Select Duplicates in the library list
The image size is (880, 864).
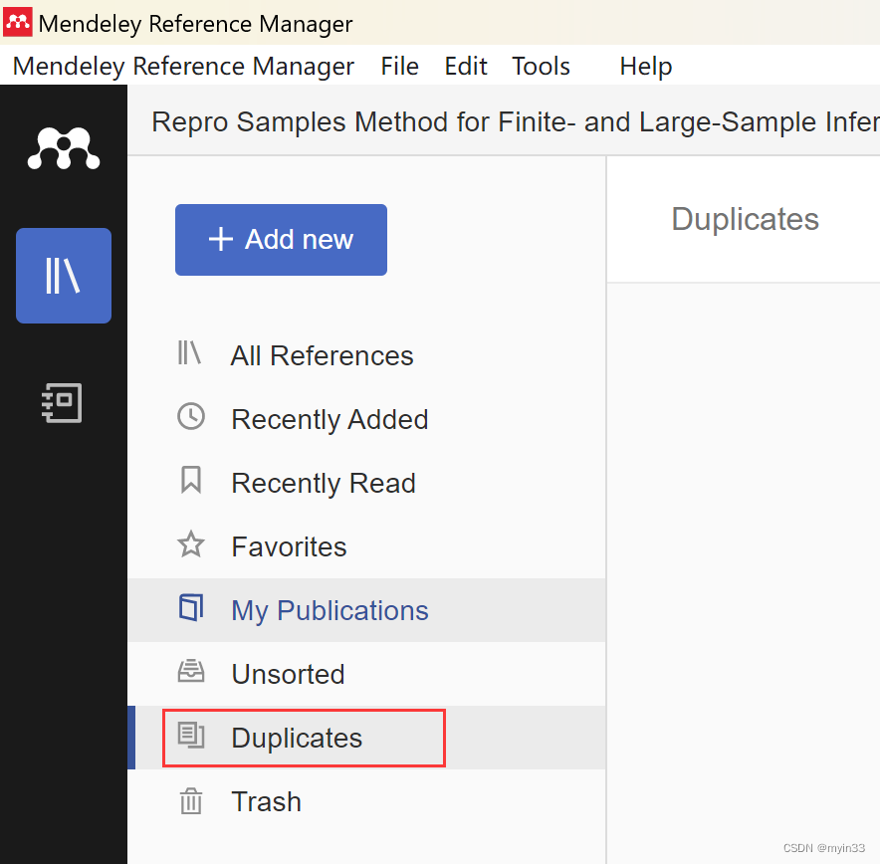(367, 738)
